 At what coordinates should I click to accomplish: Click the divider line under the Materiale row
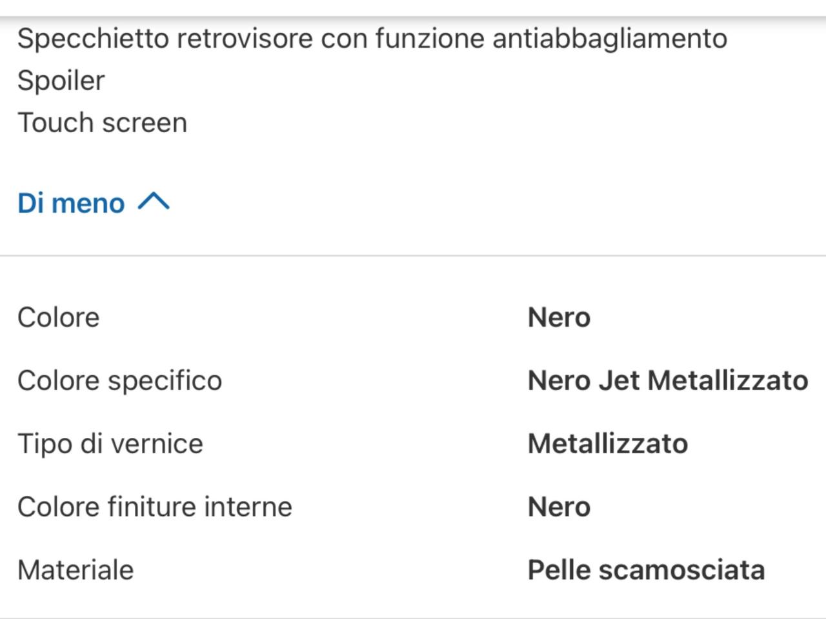[x=413, y=618]
